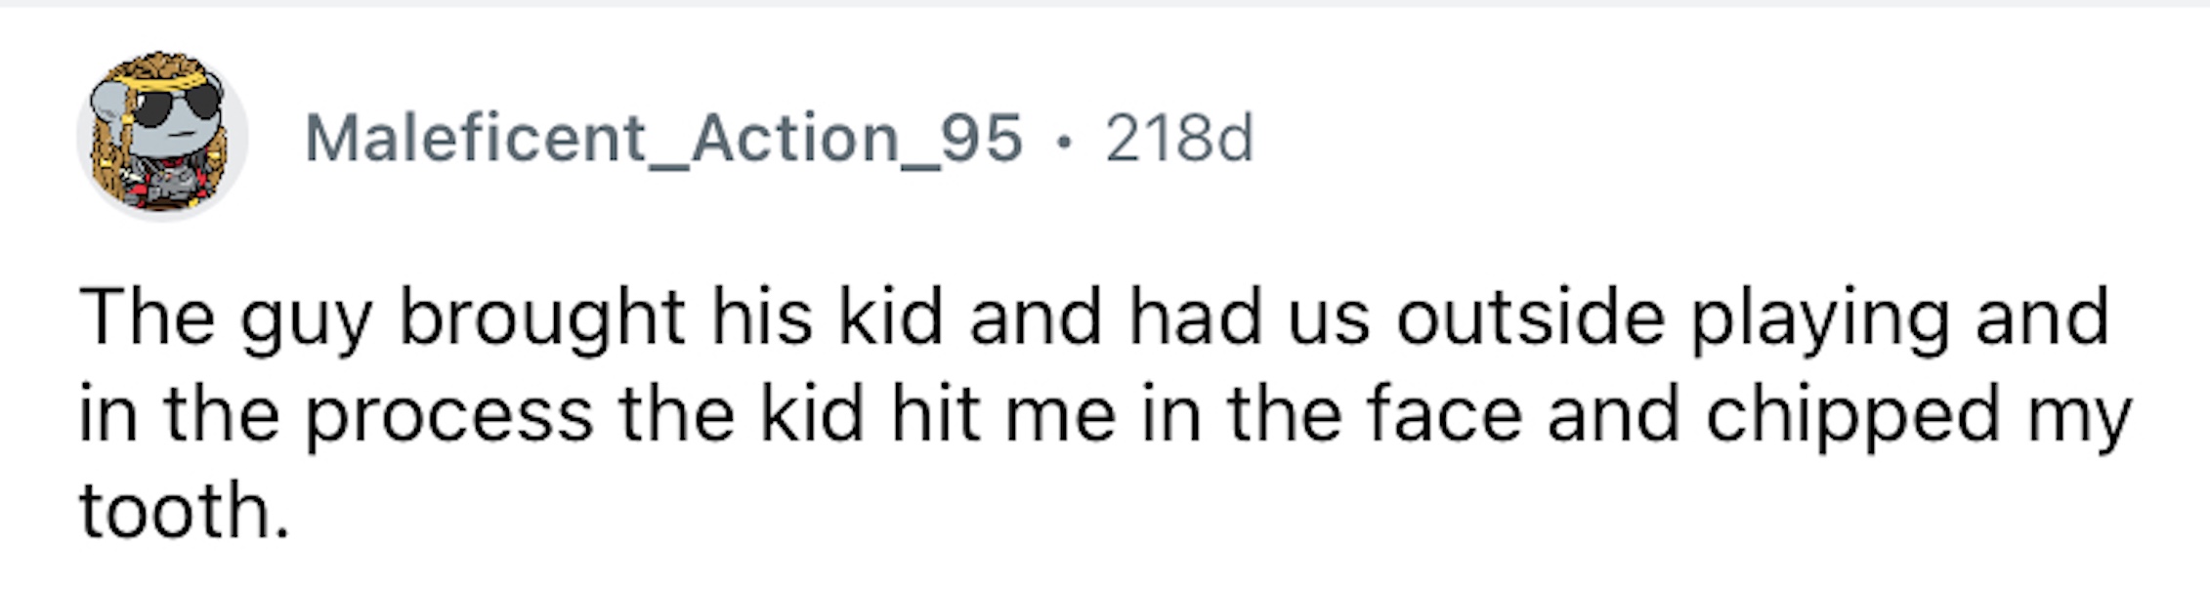Click the word "outside" in the comment
2210x590 pixels.
(1529, 317)
